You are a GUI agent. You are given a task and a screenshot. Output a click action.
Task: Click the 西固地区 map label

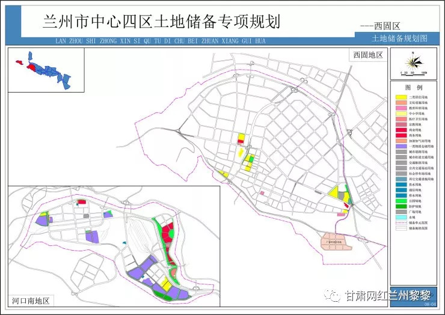(368, 55)
